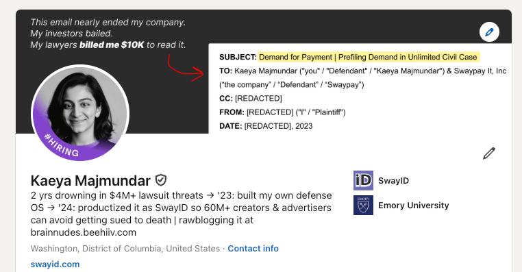This screenshot has height=272, width=522.
Task: Open the SwayID company logo
Action: [x=363, y=180]
